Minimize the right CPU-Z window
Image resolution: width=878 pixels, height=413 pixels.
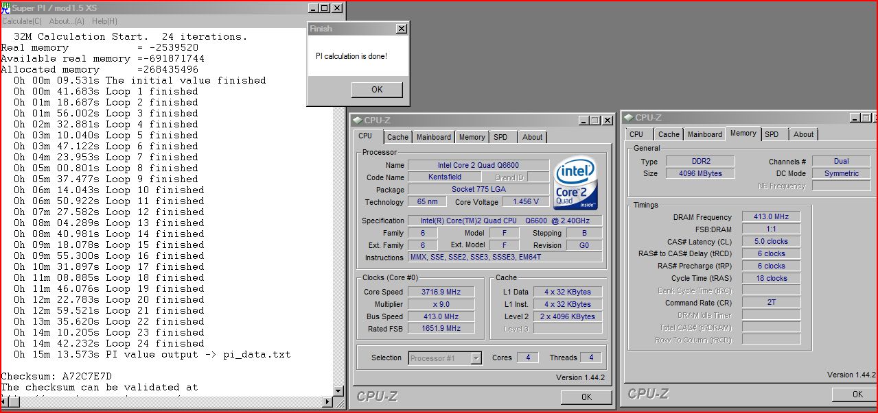[x=854, y=118]
